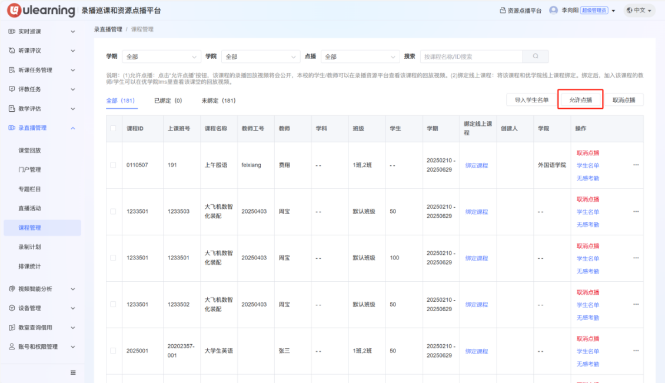Click the collapse sidebar menu icon

(x=73, y=372)
